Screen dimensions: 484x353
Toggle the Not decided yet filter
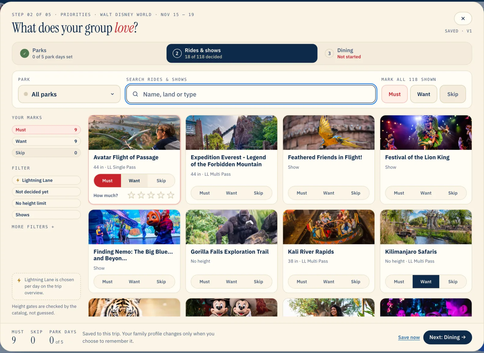[46, 192]
